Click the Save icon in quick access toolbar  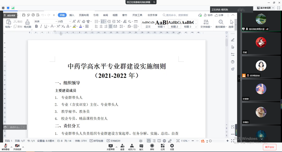24,15
